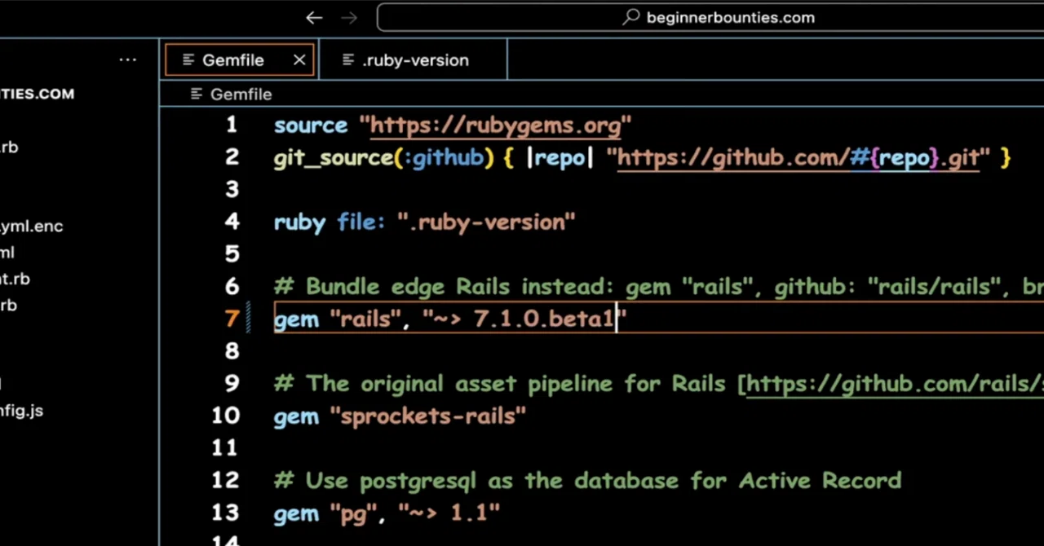Viewport: 1044px width, 546px height.
Task: Click line number 4
Action: click(x=232, y=222)
